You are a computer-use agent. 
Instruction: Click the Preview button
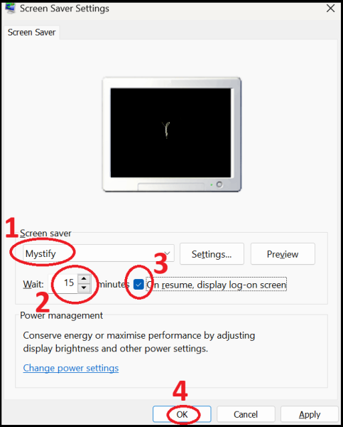283,254
